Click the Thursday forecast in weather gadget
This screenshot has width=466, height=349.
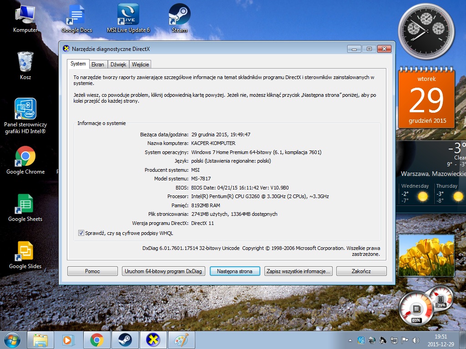[x=449, y=194]
